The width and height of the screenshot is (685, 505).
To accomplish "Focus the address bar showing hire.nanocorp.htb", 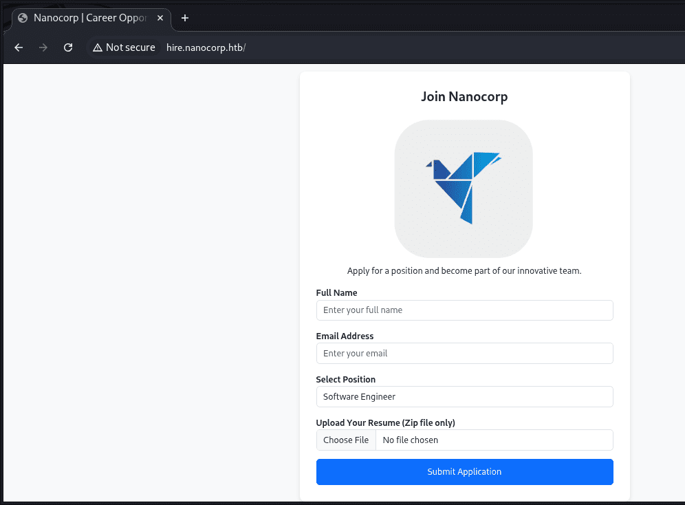I will 344,47.
